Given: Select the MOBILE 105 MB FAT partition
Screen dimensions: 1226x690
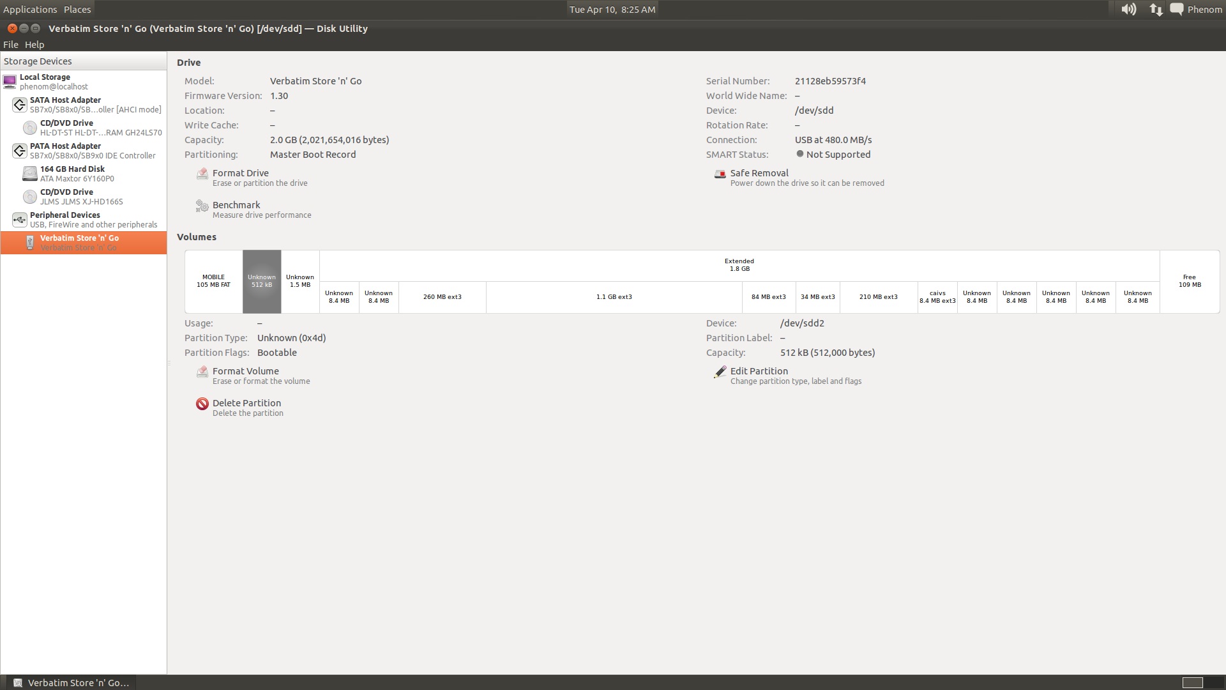Looking at the screenshot, I should pyautogui.click(x=213, y=281).
